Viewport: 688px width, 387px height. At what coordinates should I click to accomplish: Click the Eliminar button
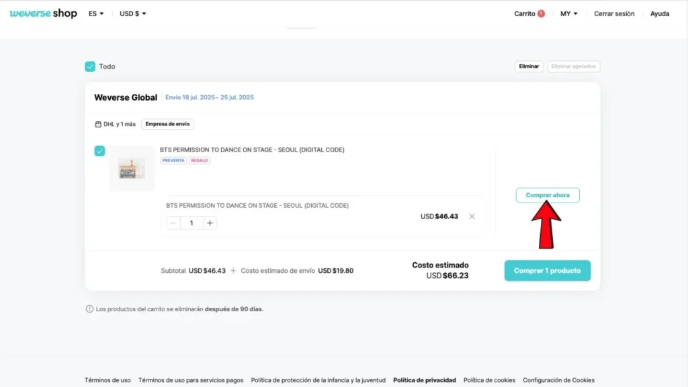pos(529,66)
